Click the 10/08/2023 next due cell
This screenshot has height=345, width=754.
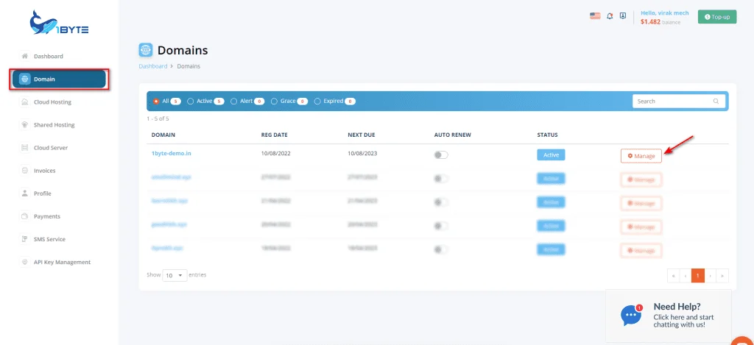(x=362, y=154)
